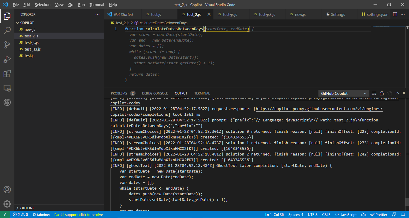Switch to the DEBUG CONSOLE panel tab

pyautogui.click(x=155, y=93)
